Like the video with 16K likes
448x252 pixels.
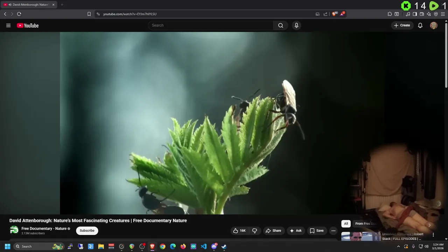pyautogui.click(x=239, y=231)
